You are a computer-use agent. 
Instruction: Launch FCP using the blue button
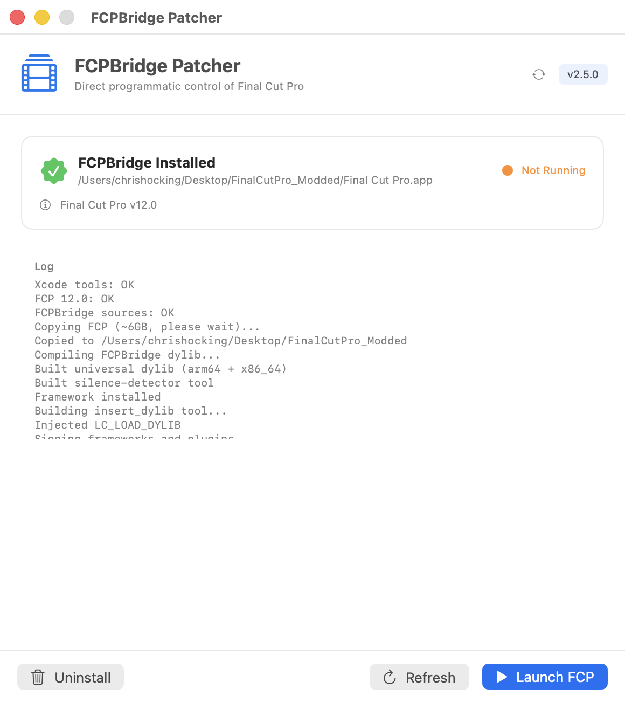(x=545, y=677)
